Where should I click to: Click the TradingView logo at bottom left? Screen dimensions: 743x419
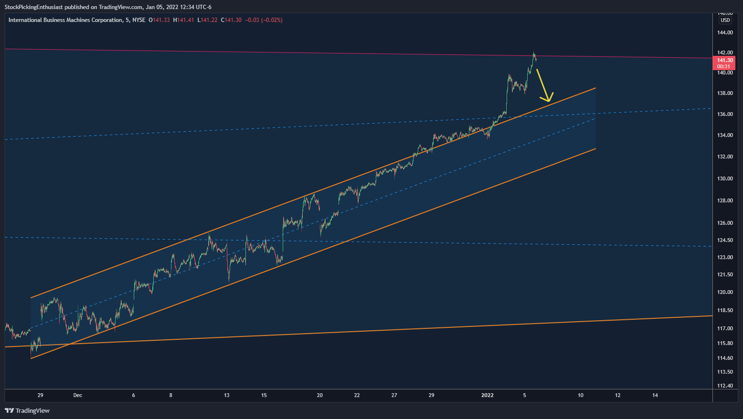[27, 410]
